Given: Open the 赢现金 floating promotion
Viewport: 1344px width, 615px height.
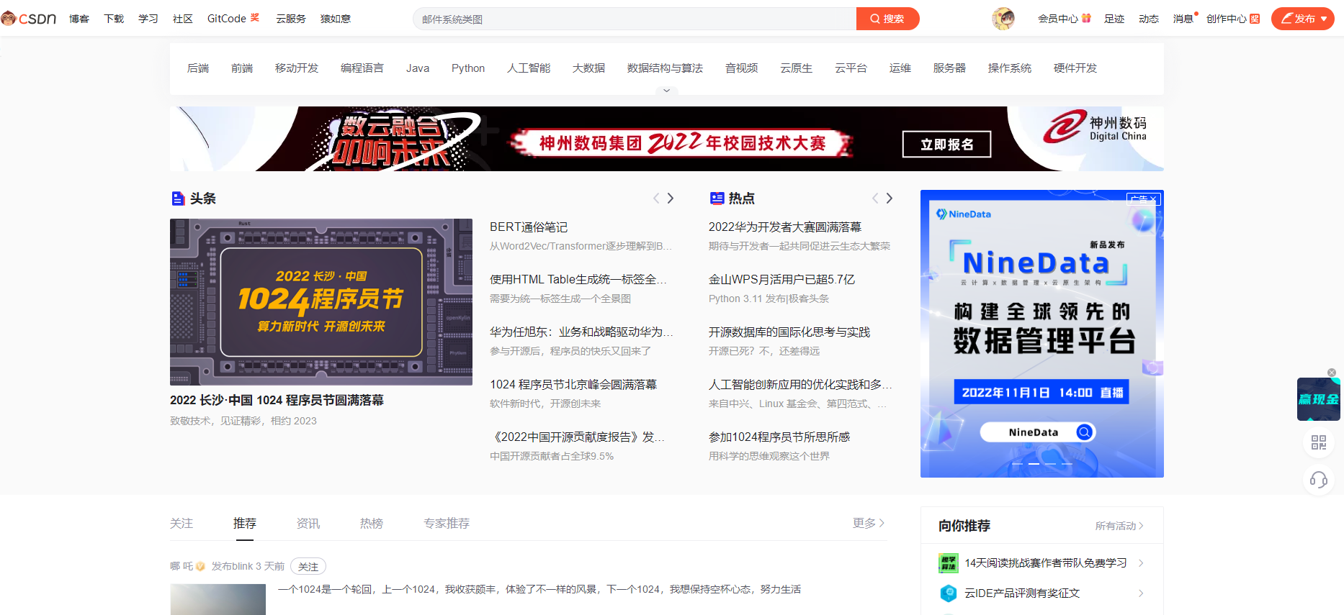Looking at the screenshot, I should tap(1318, 399).
